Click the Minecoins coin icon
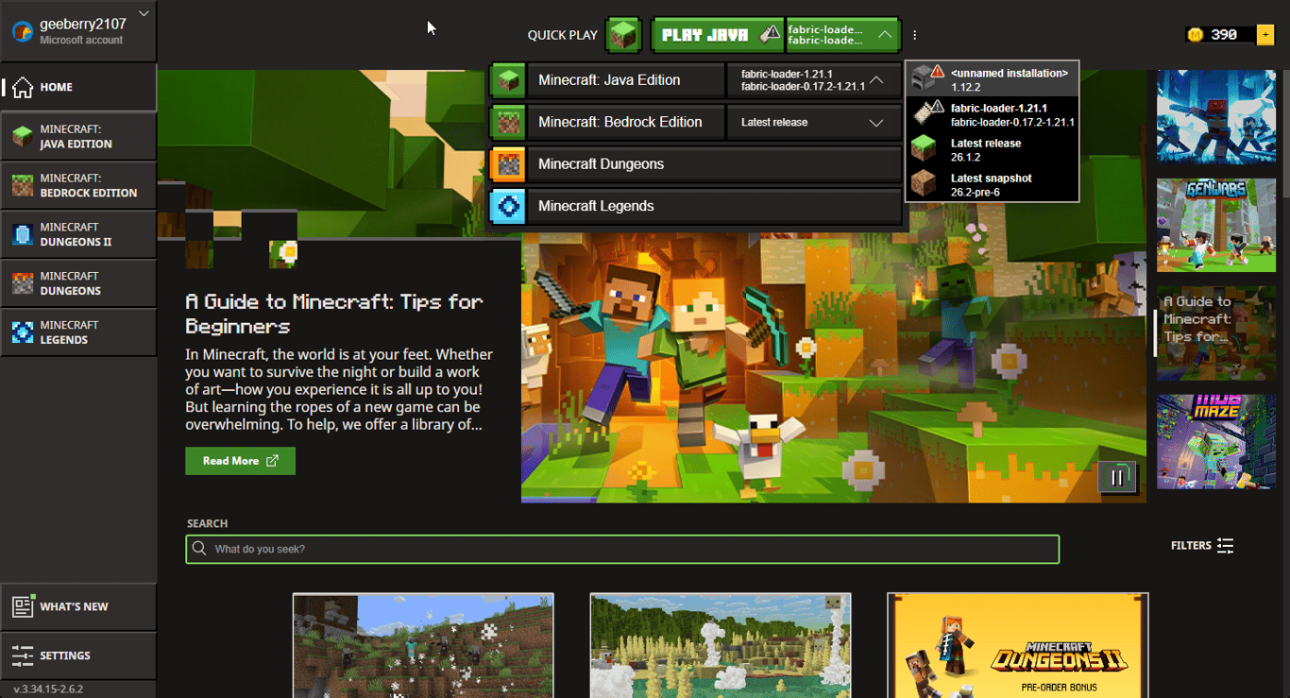1290x698 pixels. pyautogui.click(x=1197, y=35)
